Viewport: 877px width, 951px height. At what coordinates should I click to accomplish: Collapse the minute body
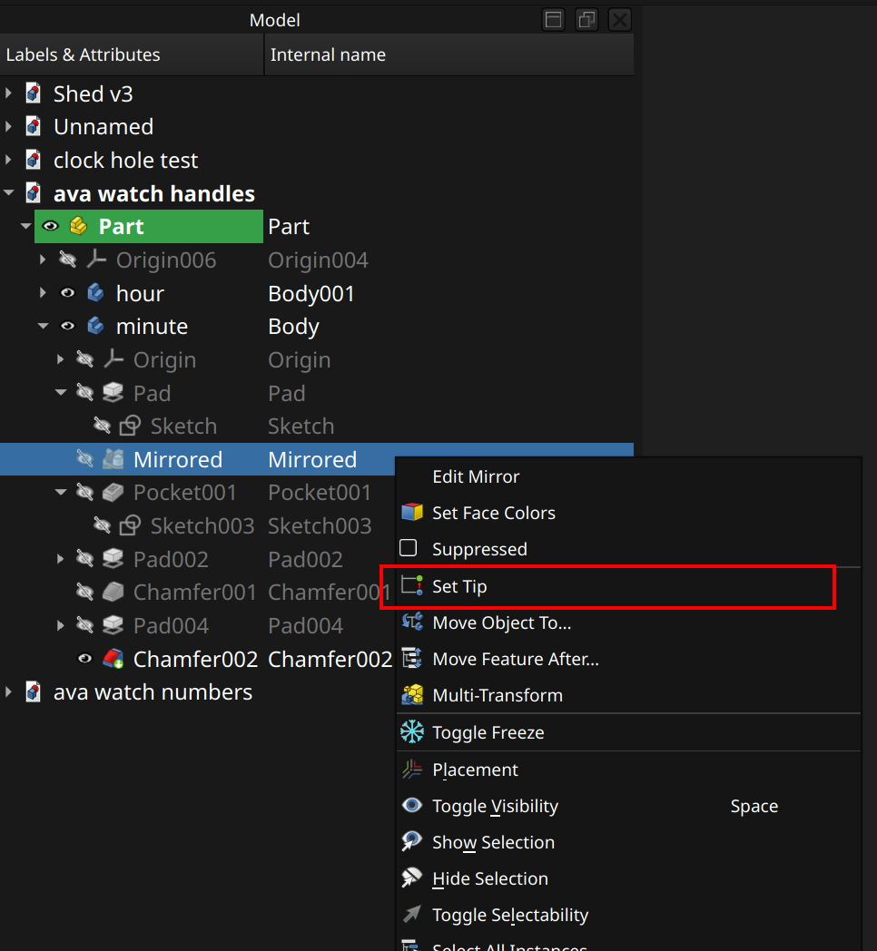(x=43, y=327)
